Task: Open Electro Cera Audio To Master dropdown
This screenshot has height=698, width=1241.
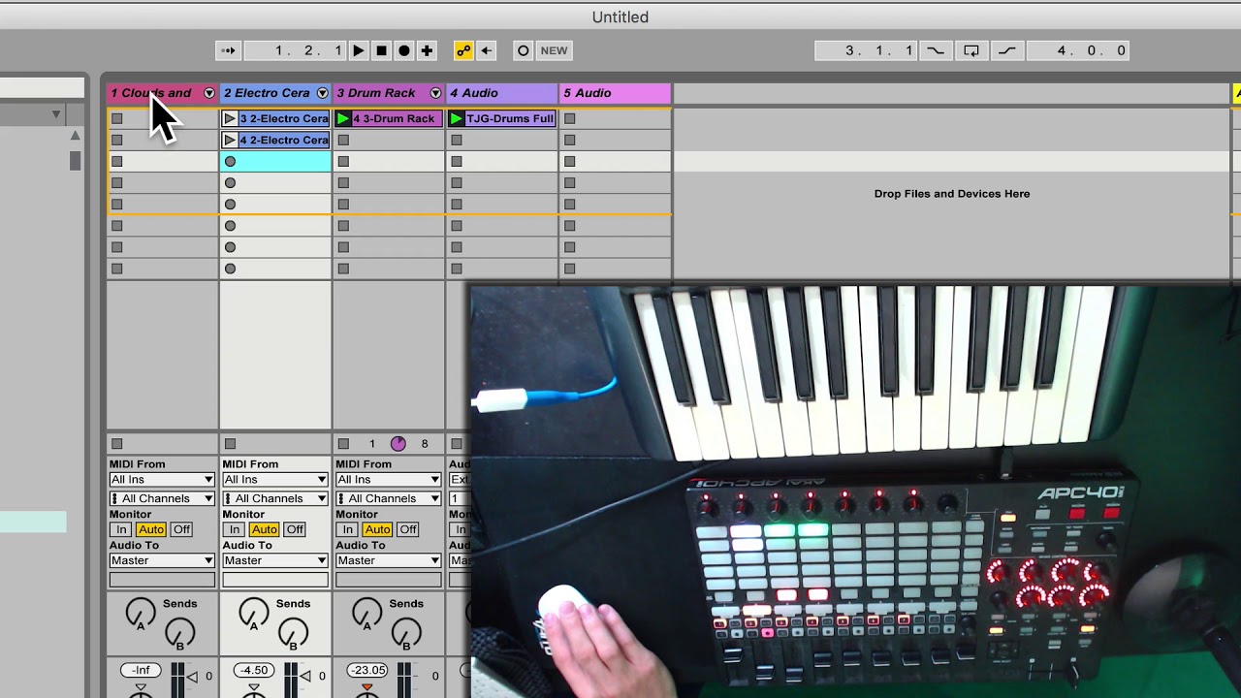Action: coord(275,560)
